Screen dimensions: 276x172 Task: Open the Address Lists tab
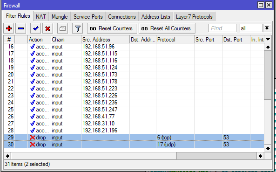coord(156,17)
